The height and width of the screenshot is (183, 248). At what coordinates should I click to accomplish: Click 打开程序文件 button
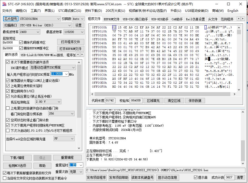point(71,42)
